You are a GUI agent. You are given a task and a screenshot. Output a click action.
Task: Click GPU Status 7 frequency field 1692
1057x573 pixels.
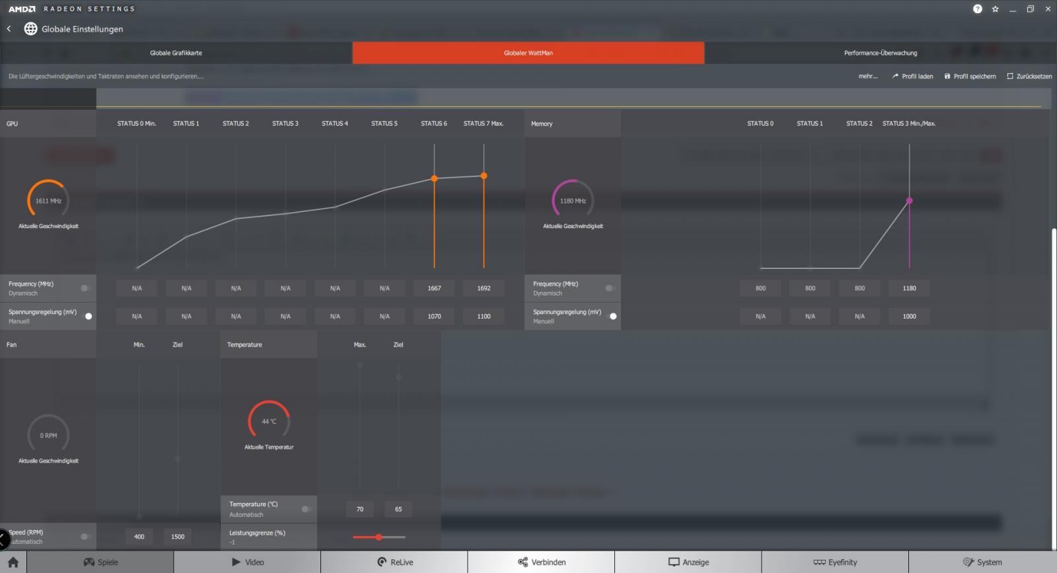pyautogui.click(x=484, y=288)
